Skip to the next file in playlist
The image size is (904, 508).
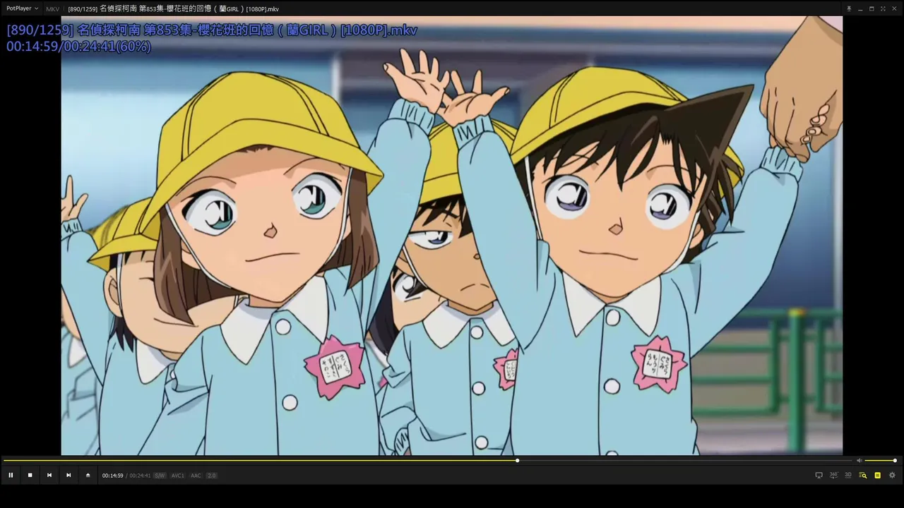tap(69, 476)
